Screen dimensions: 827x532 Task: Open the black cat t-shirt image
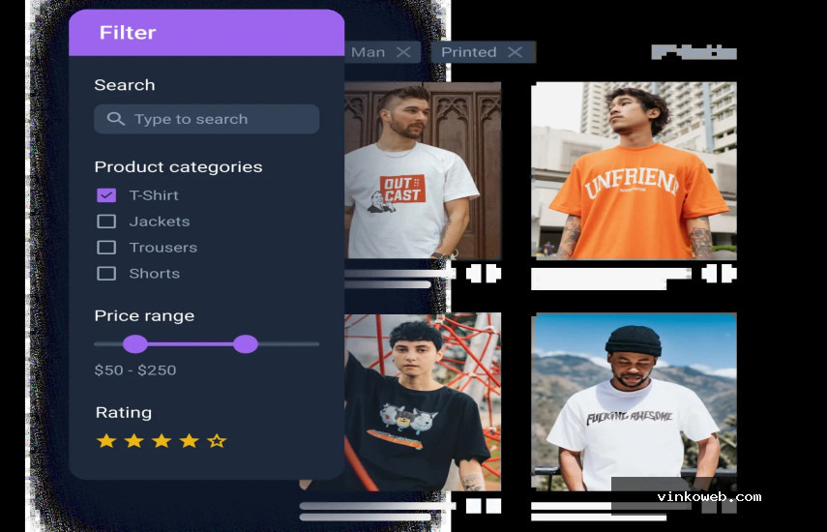click(x=423, y=402)
